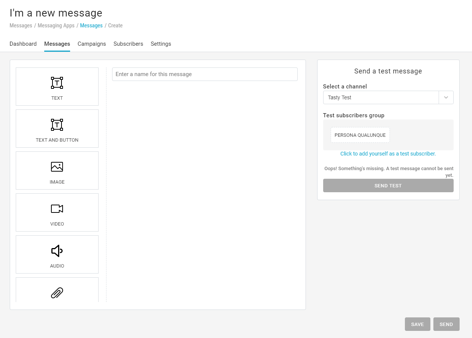This screenshot has height=338, width=472.
Task: Click the Save button
Action: click(x=417, y=324)
